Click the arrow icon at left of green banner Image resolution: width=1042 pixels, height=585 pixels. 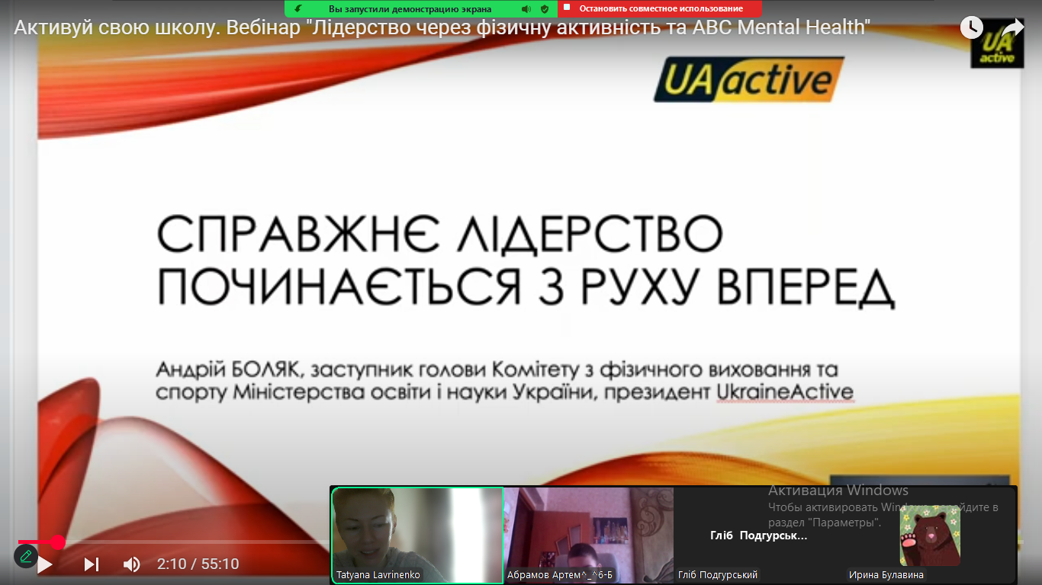298,8
